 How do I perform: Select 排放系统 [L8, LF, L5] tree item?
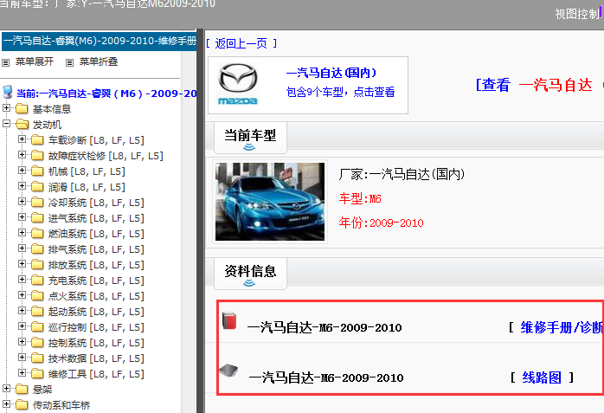(x=96, y=265)
